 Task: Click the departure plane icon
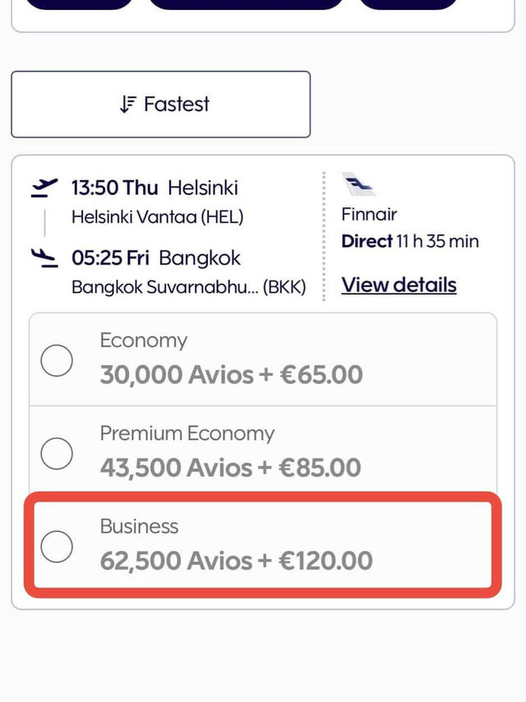[44, 188]
